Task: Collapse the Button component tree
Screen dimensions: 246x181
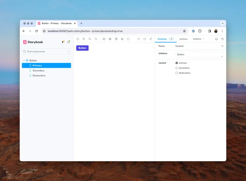Action: coord(24,61)
